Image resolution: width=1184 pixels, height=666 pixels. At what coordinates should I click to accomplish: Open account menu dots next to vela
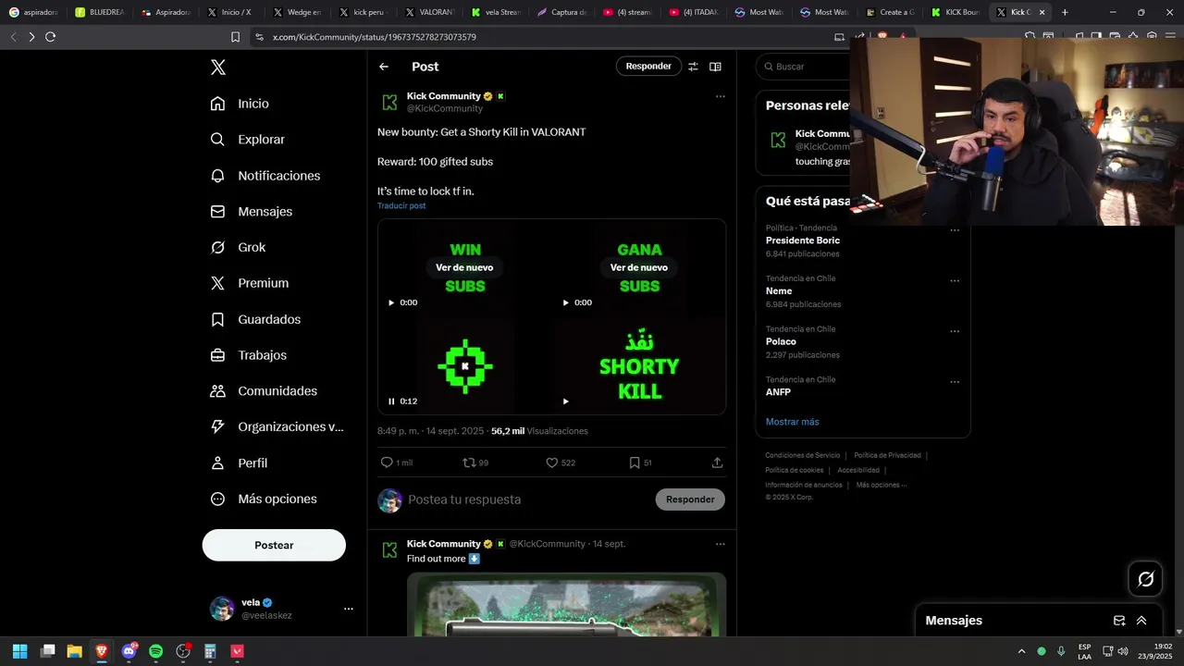(349, 609)
